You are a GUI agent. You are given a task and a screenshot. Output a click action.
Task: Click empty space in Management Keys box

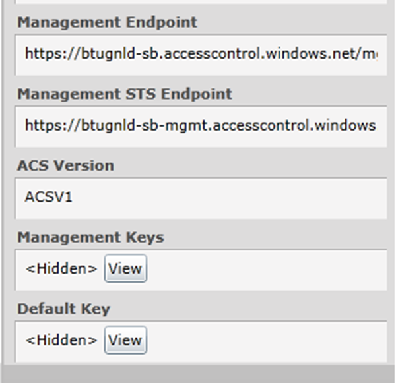click(x=264, y=269)
